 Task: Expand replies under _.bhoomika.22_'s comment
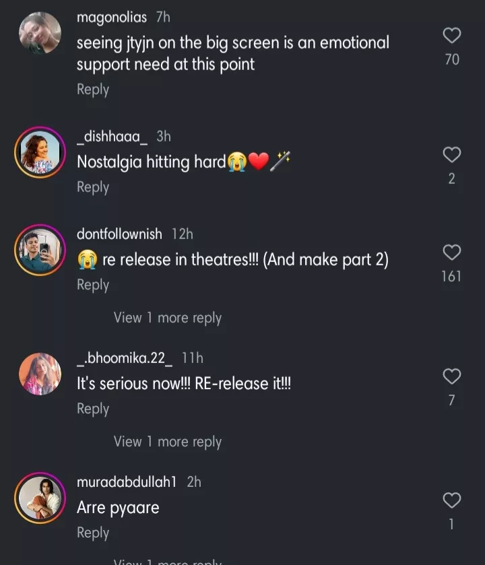[x=167, y=442]
